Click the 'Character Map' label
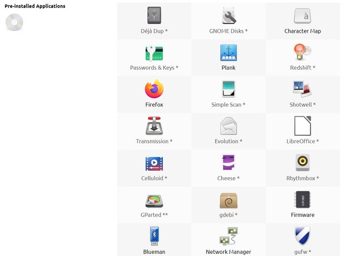This screenshot has height=256, width=344. click(x=303, y=31)
